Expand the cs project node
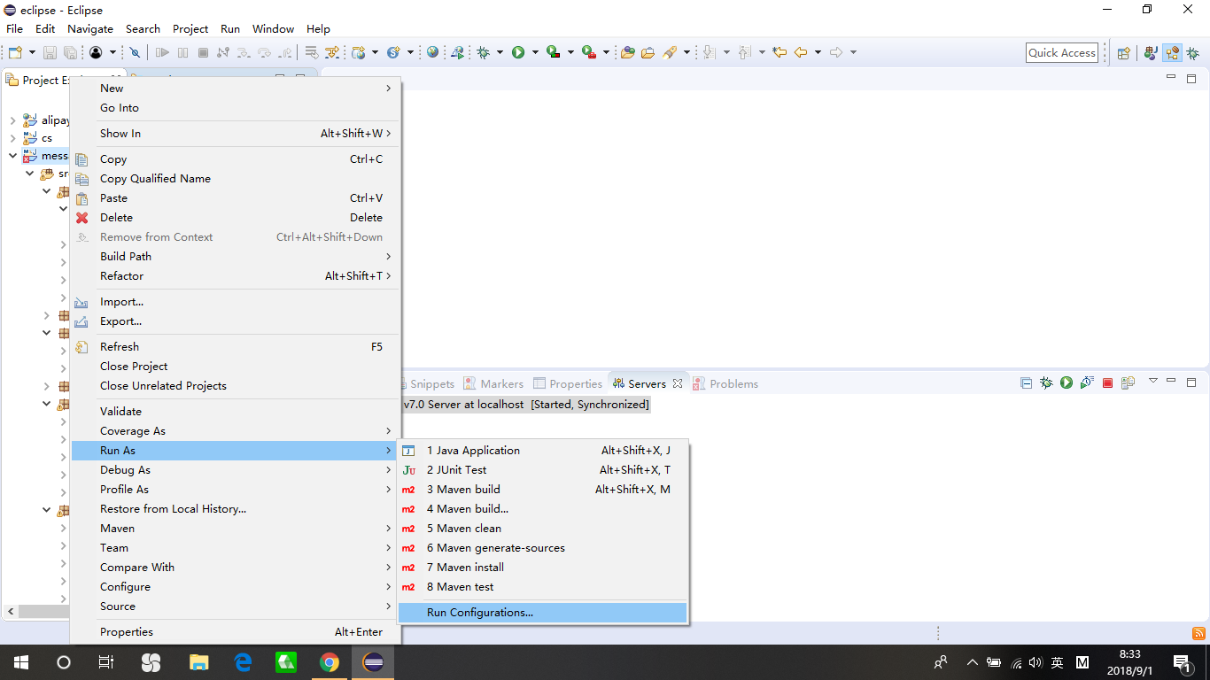1210x680 pixels. coord(12,138)
